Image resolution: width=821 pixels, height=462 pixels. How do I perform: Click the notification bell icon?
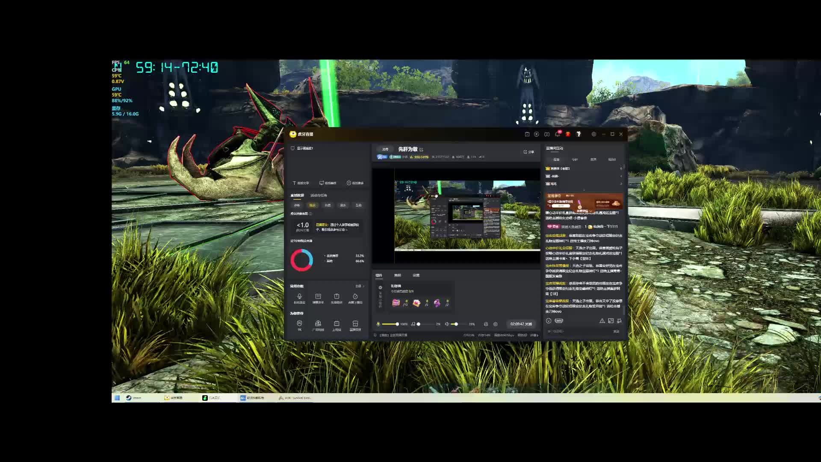pos(557,134)
